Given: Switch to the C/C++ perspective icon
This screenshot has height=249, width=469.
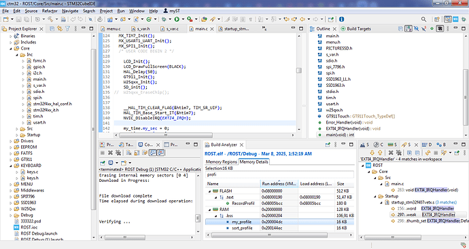Looking at the screenshot, I should [x=448, y=20].
